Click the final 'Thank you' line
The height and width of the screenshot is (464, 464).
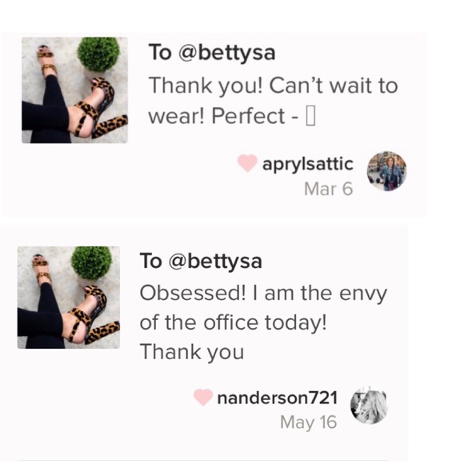click(x=192, y=352)
